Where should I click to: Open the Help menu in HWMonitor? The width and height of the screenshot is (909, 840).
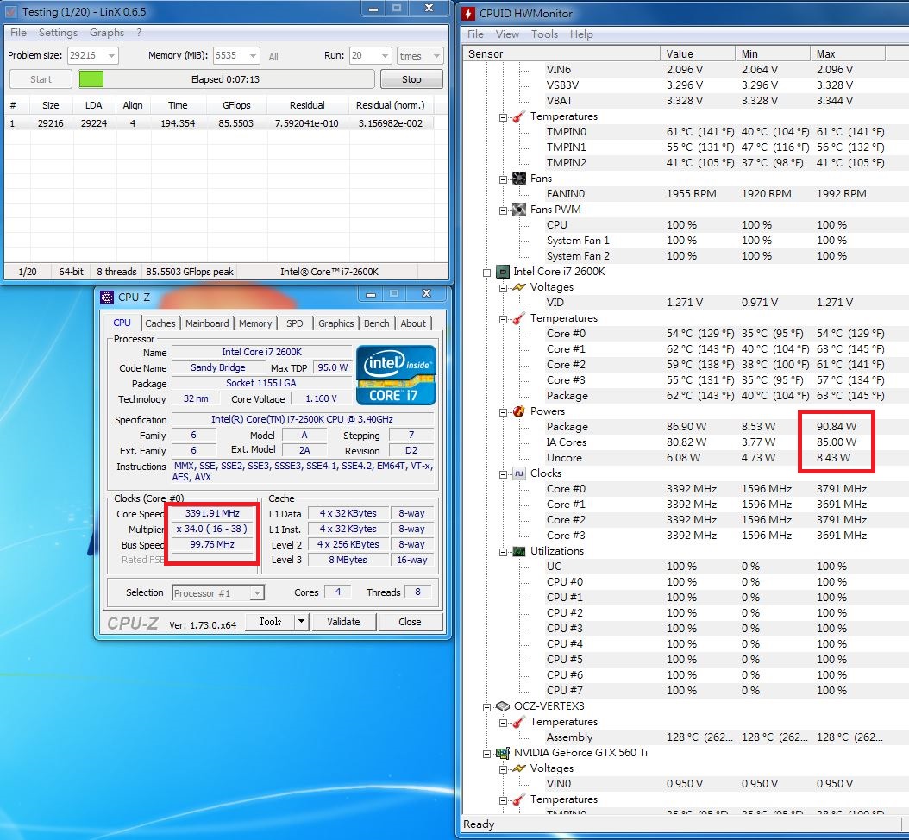(581, 34)
